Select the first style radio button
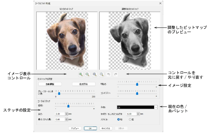Screen dimensions: 207x137 pos(118,119)
